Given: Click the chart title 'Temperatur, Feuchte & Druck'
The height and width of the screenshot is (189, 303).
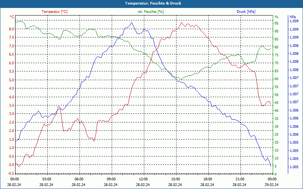Looking at the screenshot, I should (x=153, y=3).
